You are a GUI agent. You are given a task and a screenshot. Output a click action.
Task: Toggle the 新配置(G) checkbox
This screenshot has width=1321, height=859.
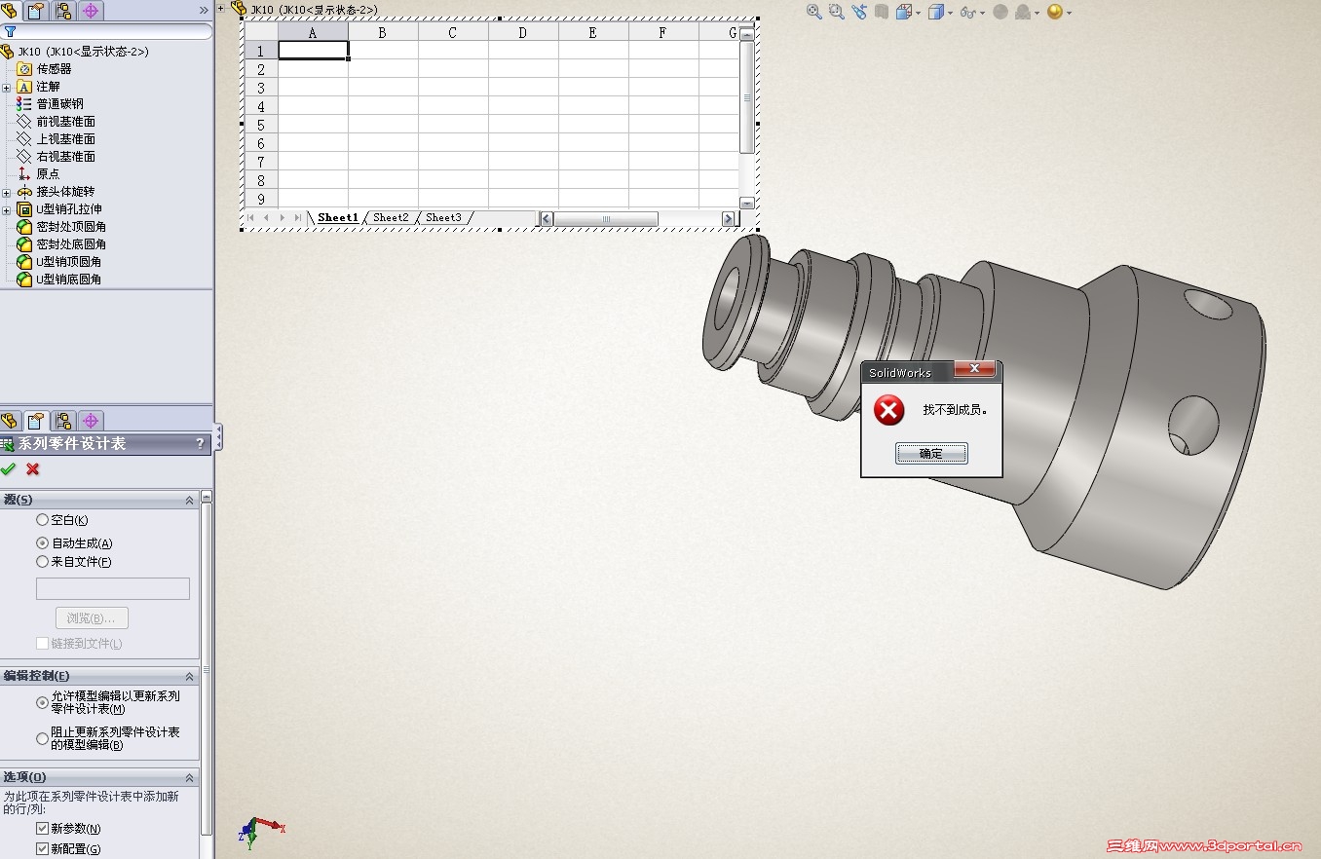tap(42, 848)
